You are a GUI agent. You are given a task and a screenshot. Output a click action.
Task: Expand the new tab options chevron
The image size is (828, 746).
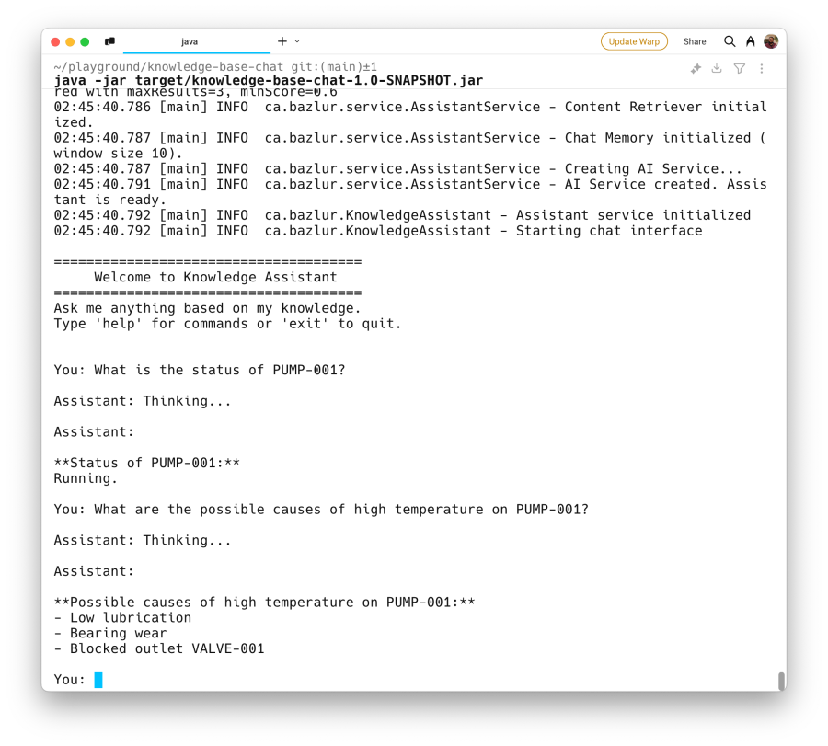click(x=297, y=41)
